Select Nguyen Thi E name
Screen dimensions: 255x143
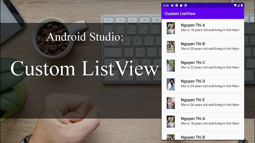click(193, 100)
